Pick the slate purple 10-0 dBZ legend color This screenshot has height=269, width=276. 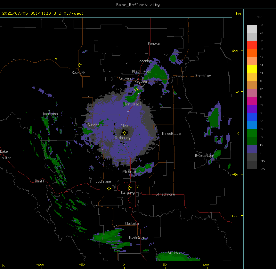252,149
